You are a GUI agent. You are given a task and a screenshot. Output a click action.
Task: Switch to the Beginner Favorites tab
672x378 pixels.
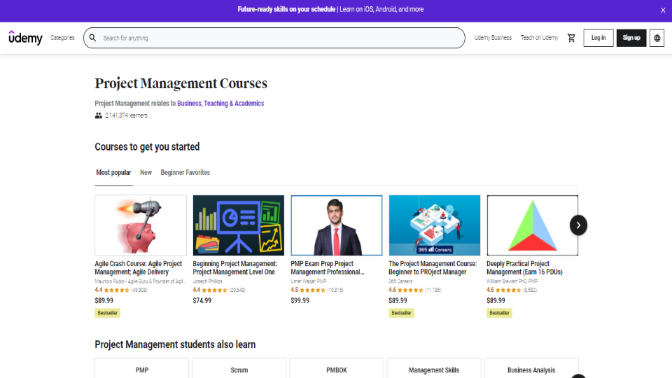point(185,172)
